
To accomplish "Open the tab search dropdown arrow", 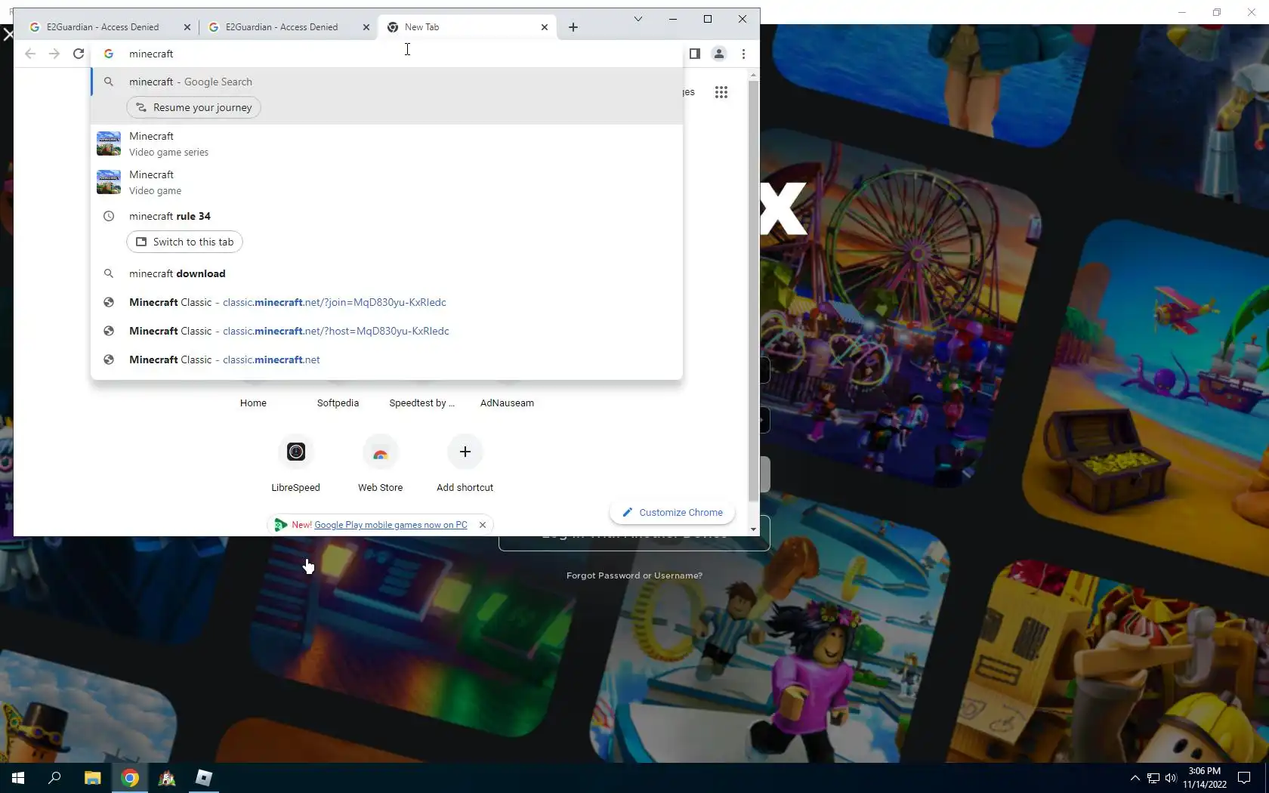I will (638, 19).
